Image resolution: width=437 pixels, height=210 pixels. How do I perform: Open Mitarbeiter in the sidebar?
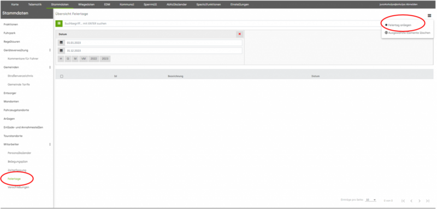(x=11, y=144)
